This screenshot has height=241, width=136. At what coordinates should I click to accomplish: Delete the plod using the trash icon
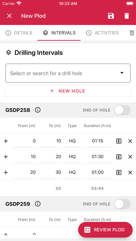click(127, 16)
